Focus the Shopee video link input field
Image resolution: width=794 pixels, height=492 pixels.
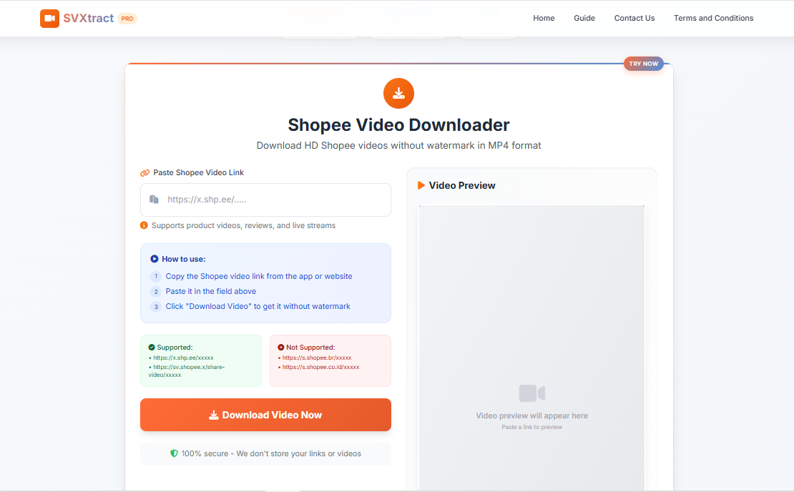(x=265, y=200)
